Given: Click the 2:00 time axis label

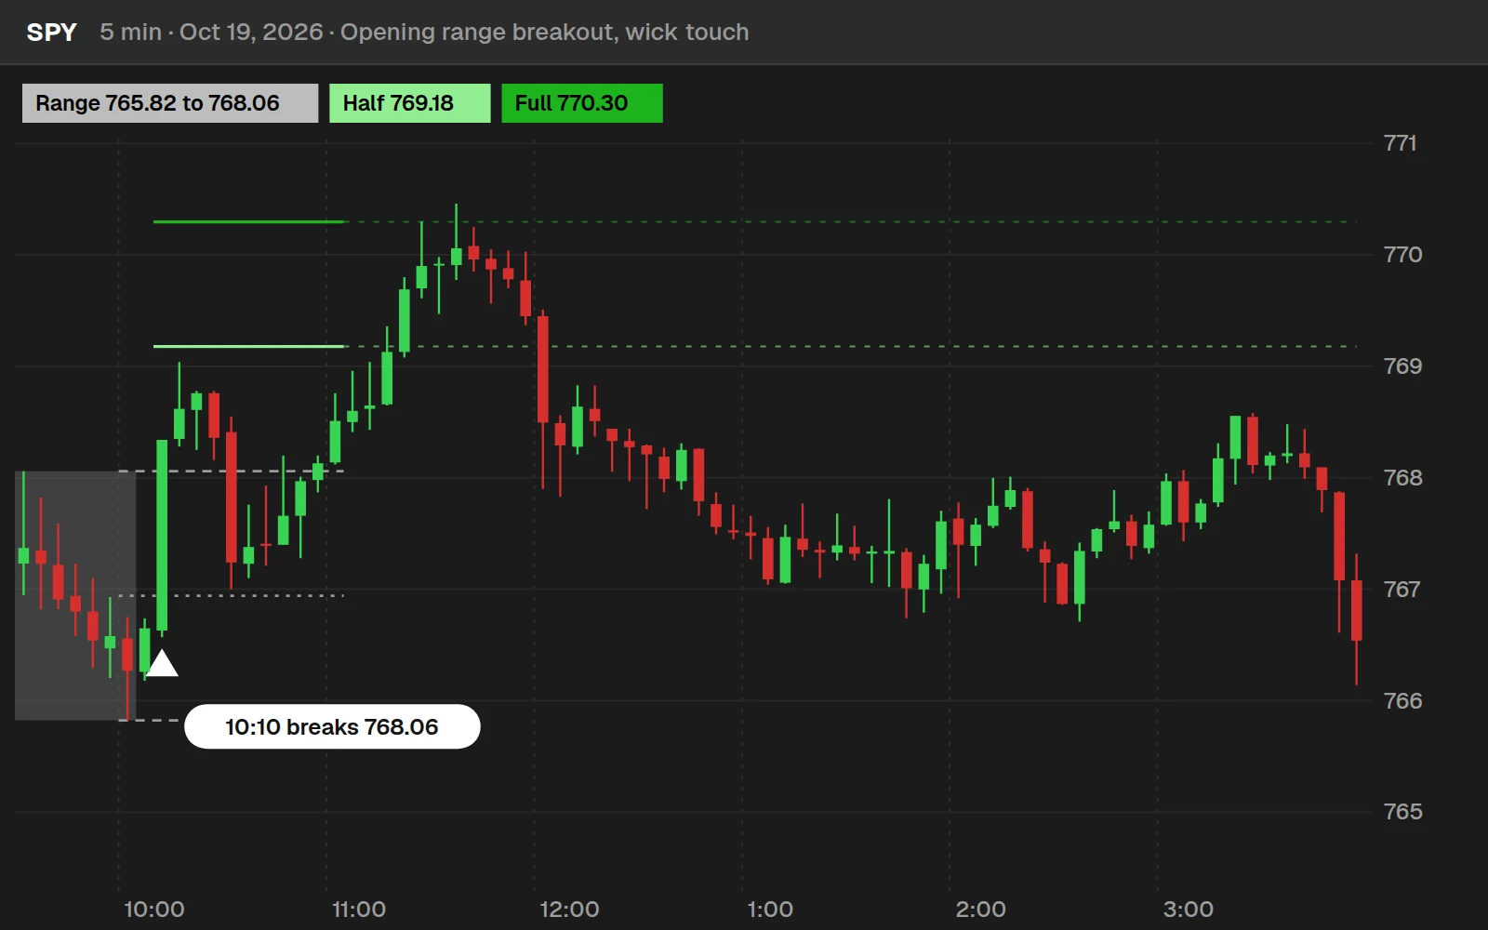Looking at the screenshot, I should pos(980,910).
